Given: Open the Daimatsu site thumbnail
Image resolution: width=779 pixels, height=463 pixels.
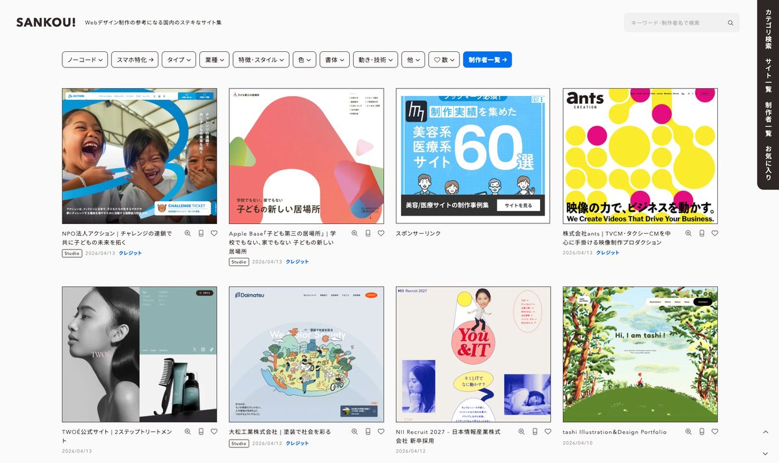Looking at the screenshot, I should point(306,355).
